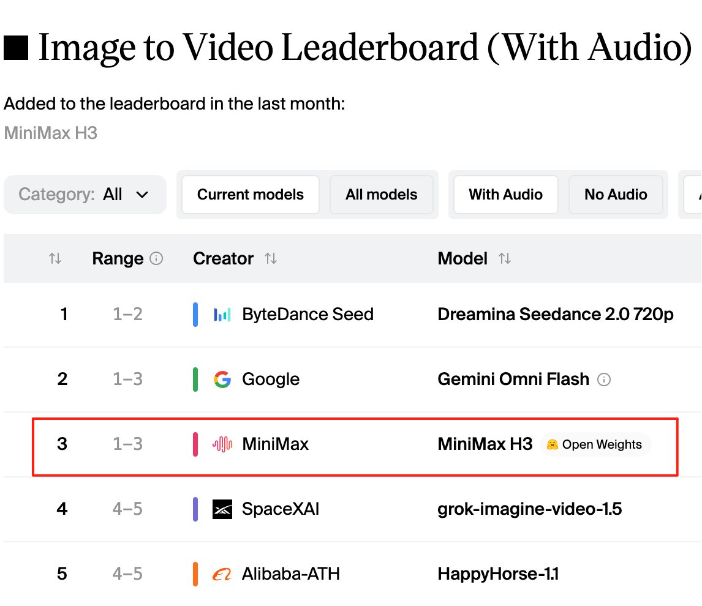Image resolution: width=702 pixels, height=606 pixels.
Task: Sort table by Model
Action: click(505, 258)
